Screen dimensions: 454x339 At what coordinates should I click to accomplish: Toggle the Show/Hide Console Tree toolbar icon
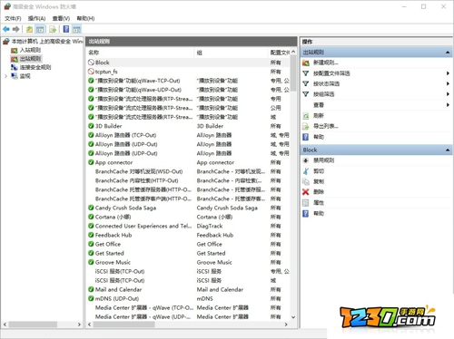point(40,29)
